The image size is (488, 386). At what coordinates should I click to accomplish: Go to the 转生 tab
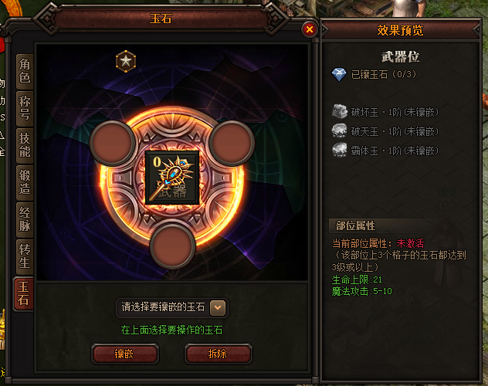point(25,256)
